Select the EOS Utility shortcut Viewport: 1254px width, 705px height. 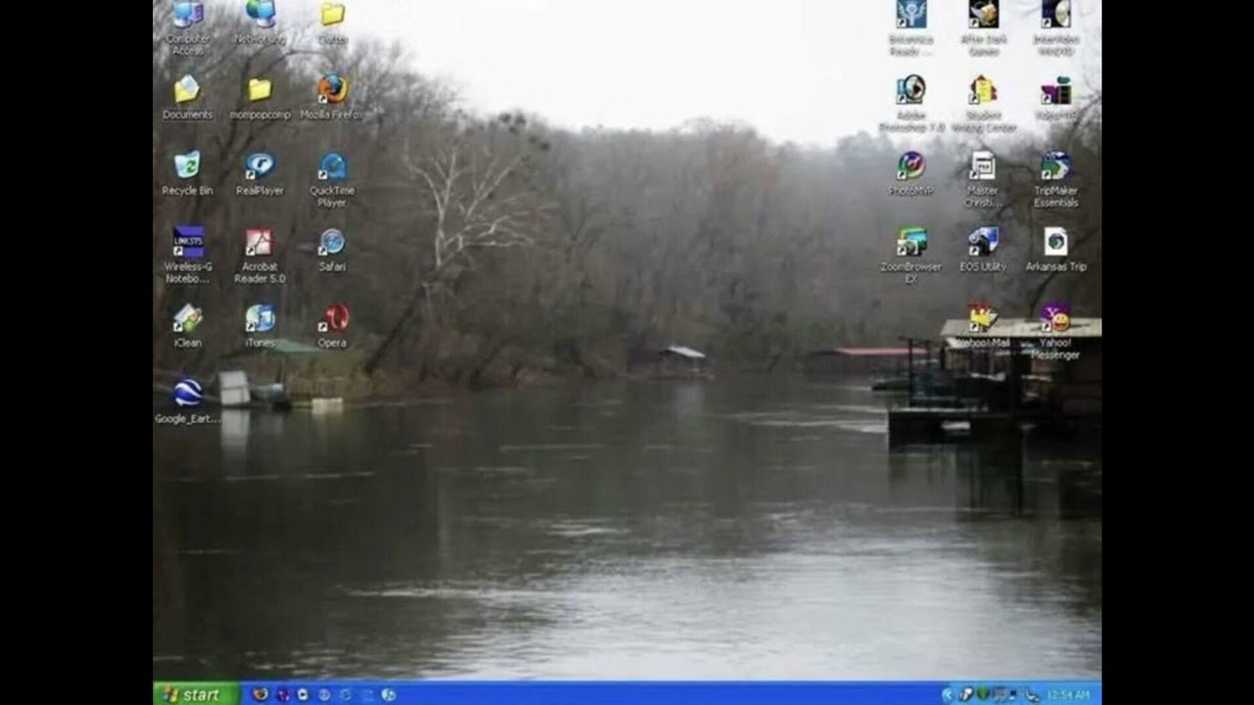983,249
